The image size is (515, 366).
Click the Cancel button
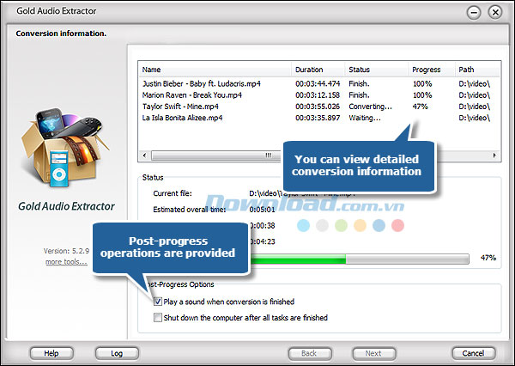473,353
